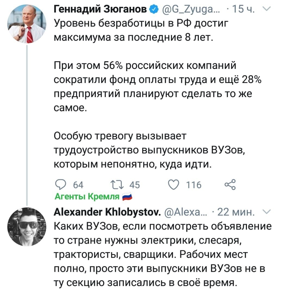Open Alexander Khlobystov's avatar

(27, 227)
